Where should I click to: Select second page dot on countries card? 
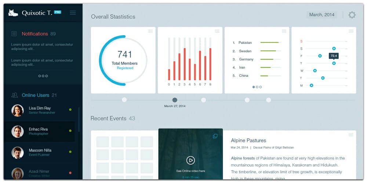pyautogui.click(x=257, y=87)
